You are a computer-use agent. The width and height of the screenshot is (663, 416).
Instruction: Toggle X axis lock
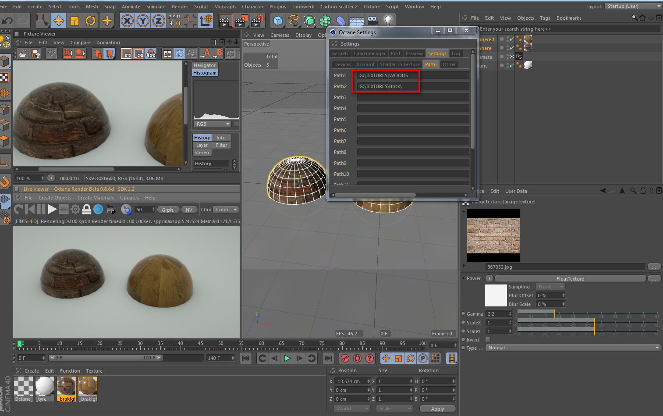pos(127,21)
